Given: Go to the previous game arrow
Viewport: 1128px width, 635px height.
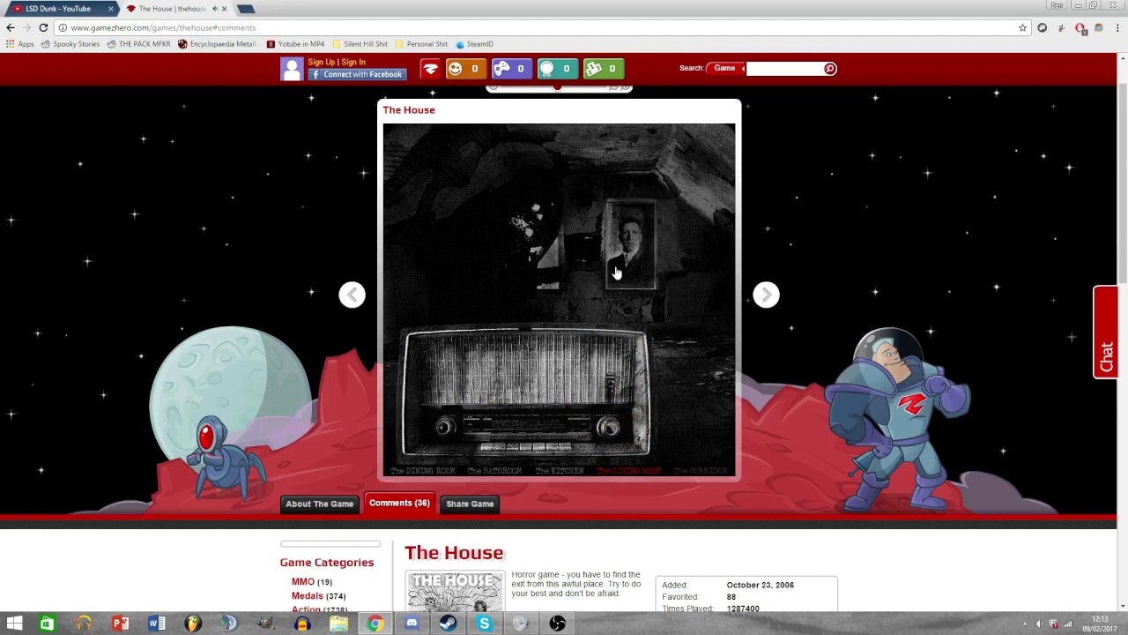Looking at the screenshot, I should [352, 295].
